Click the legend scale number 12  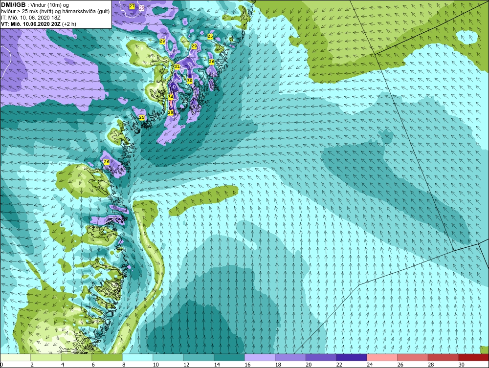tap(186, 365)
